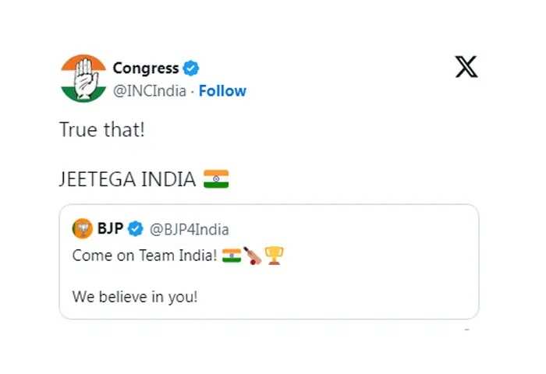Click the BJP verified badge
This screenshot has width=546, height=374.
(136, 229)
